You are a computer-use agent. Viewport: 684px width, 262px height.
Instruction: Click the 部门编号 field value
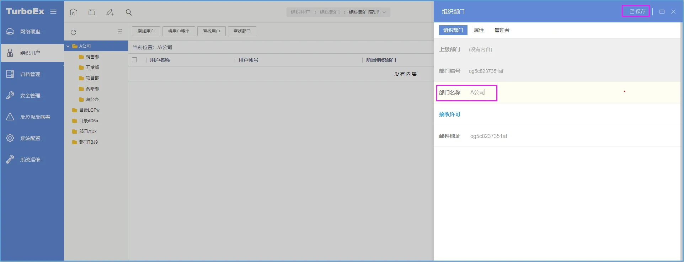pos(486,71)
